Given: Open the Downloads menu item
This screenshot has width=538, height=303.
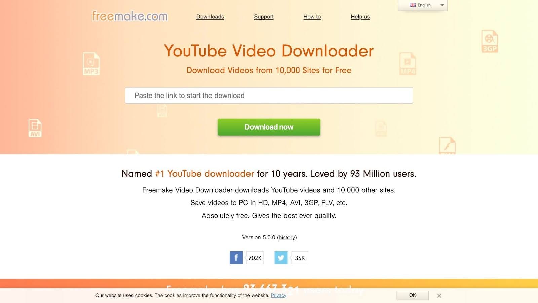Looking at the screenshot, I should [210, 17].
